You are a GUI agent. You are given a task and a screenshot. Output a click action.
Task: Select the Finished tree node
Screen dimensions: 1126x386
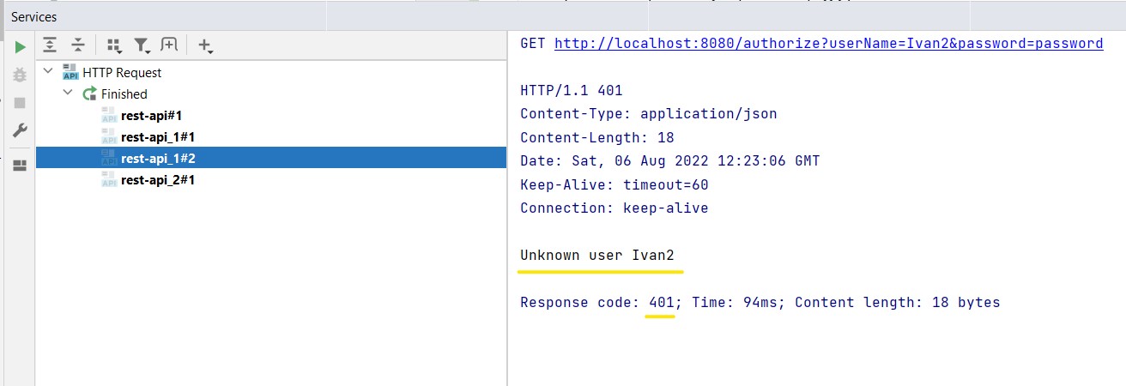point(124,94)
